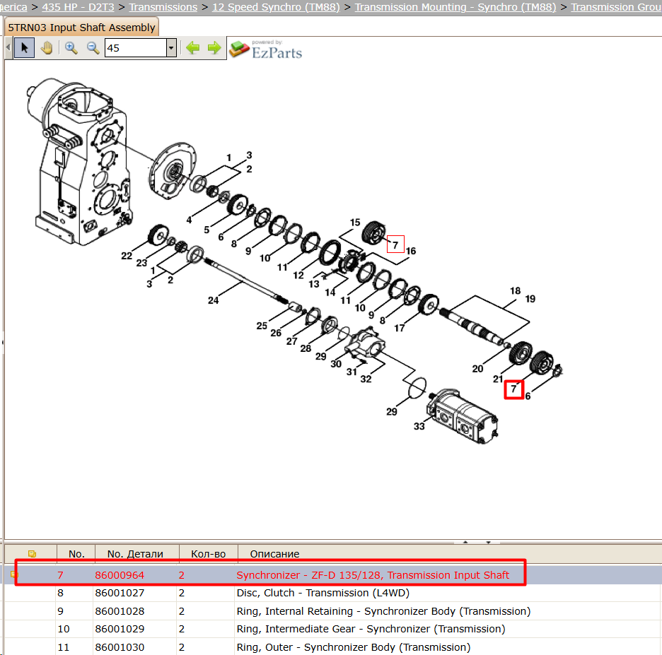The image size is (662, 655).
Task: Click callout 22 in the diagram
Action: [127, 256]
